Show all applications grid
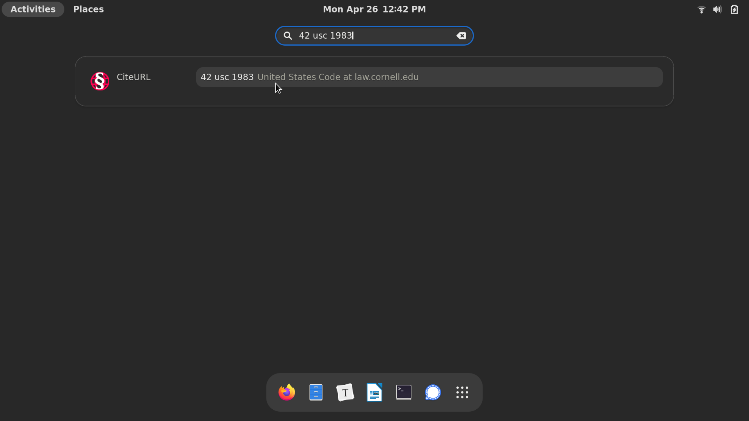Screen dimensions: 749x421 [462, 392]
